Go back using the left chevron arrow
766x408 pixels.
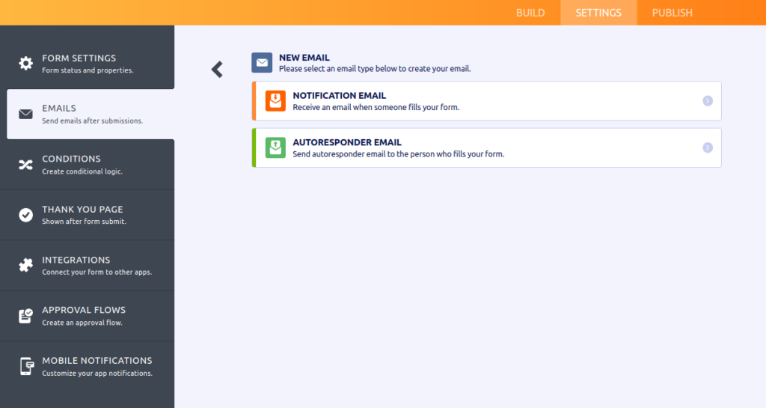(x=217, y=70)
